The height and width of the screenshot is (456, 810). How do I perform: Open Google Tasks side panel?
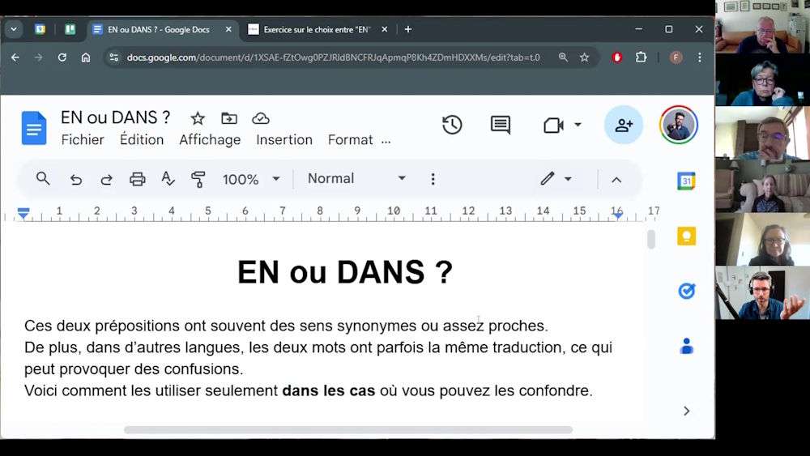[x=686, y=291]
